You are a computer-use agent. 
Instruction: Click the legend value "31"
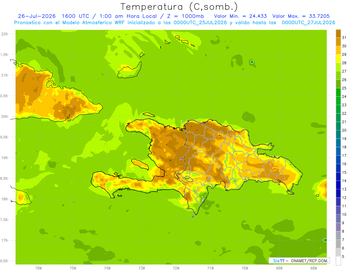point(344,37)
